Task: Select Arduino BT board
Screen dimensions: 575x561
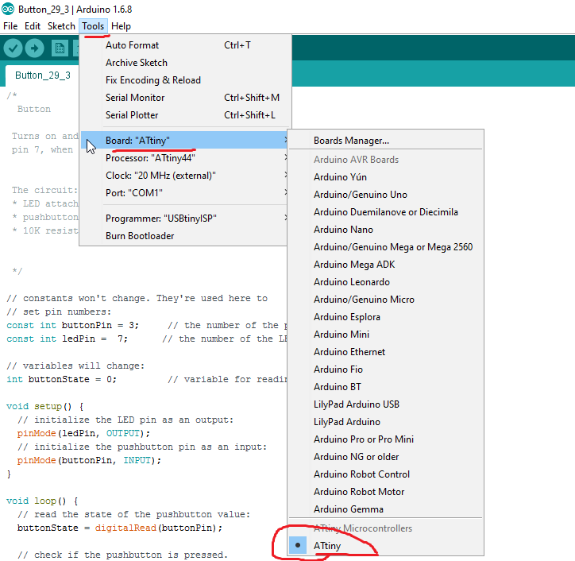Action: (x=385, y=387)
